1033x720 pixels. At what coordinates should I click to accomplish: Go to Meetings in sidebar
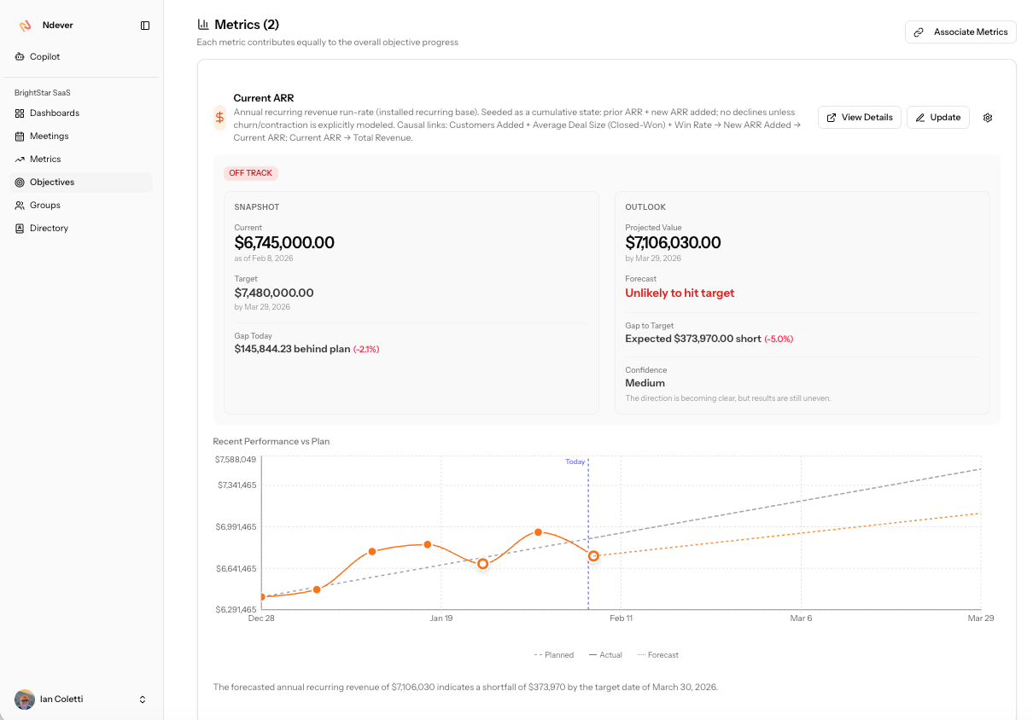pos(49,136)
